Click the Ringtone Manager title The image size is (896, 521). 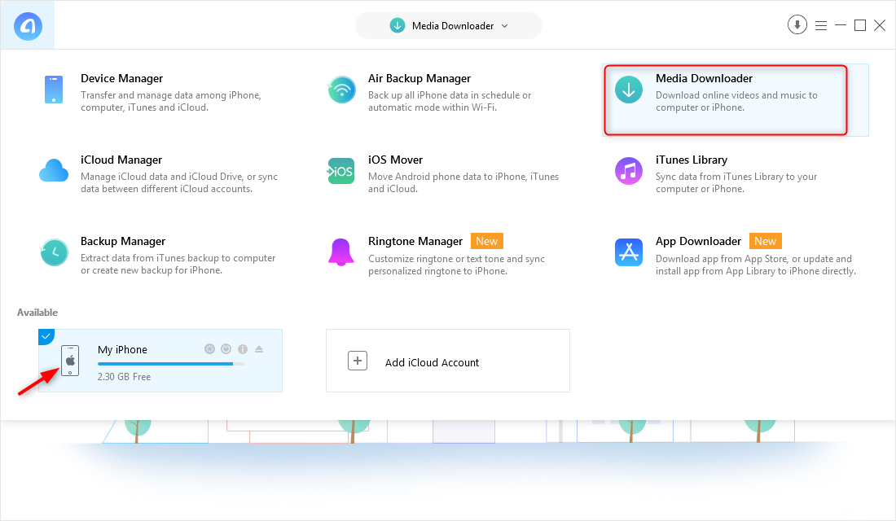click(x=415, y=241)
